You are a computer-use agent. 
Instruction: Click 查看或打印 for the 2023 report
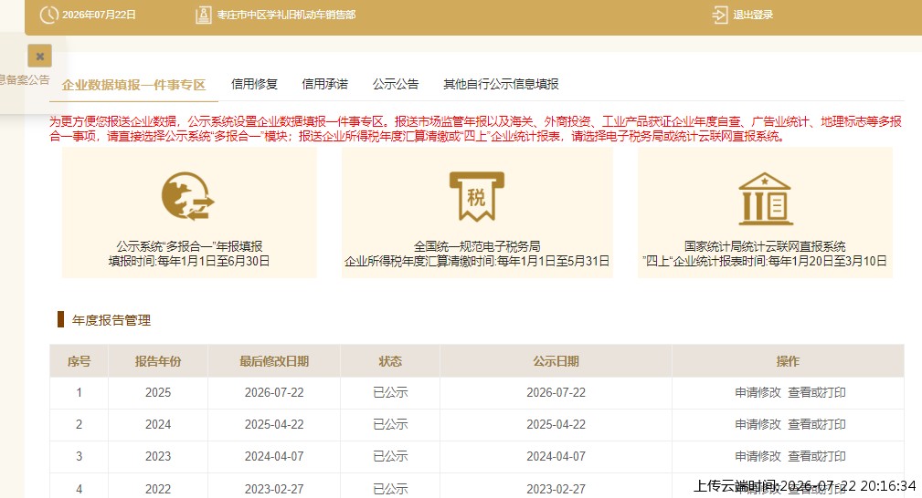tap(817, 456)
